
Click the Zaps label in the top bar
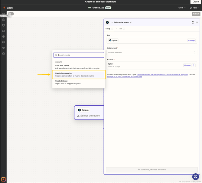tap(10, 8)
